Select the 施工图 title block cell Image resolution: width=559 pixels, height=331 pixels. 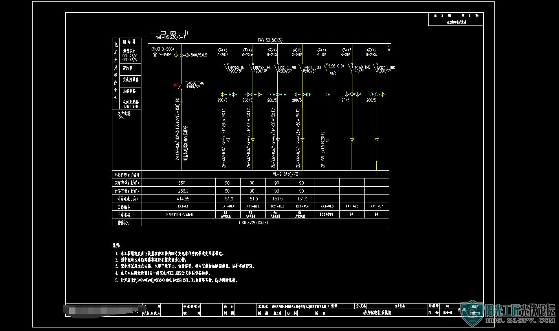tap(277, 313)
